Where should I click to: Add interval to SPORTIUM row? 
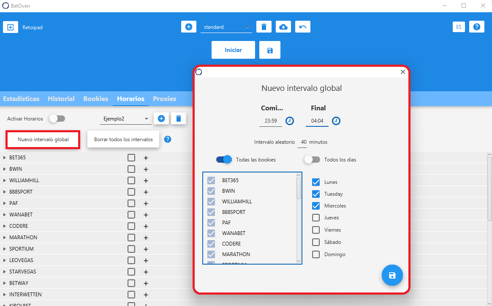pos(146,249)
